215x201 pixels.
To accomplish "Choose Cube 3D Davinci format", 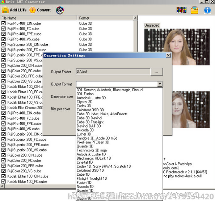I will coord(89,118).
